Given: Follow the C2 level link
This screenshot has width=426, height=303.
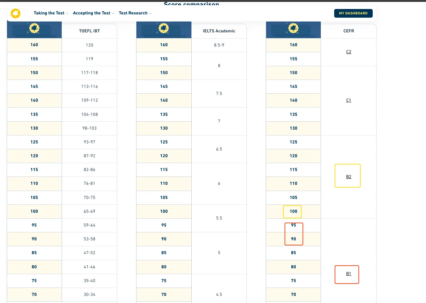Looking at the screenshot, I should (x=349, y=52).
